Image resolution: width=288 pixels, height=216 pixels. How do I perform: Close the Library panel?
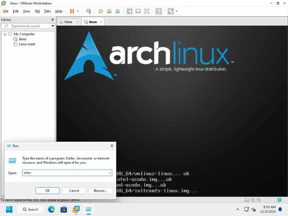[53, 19]
